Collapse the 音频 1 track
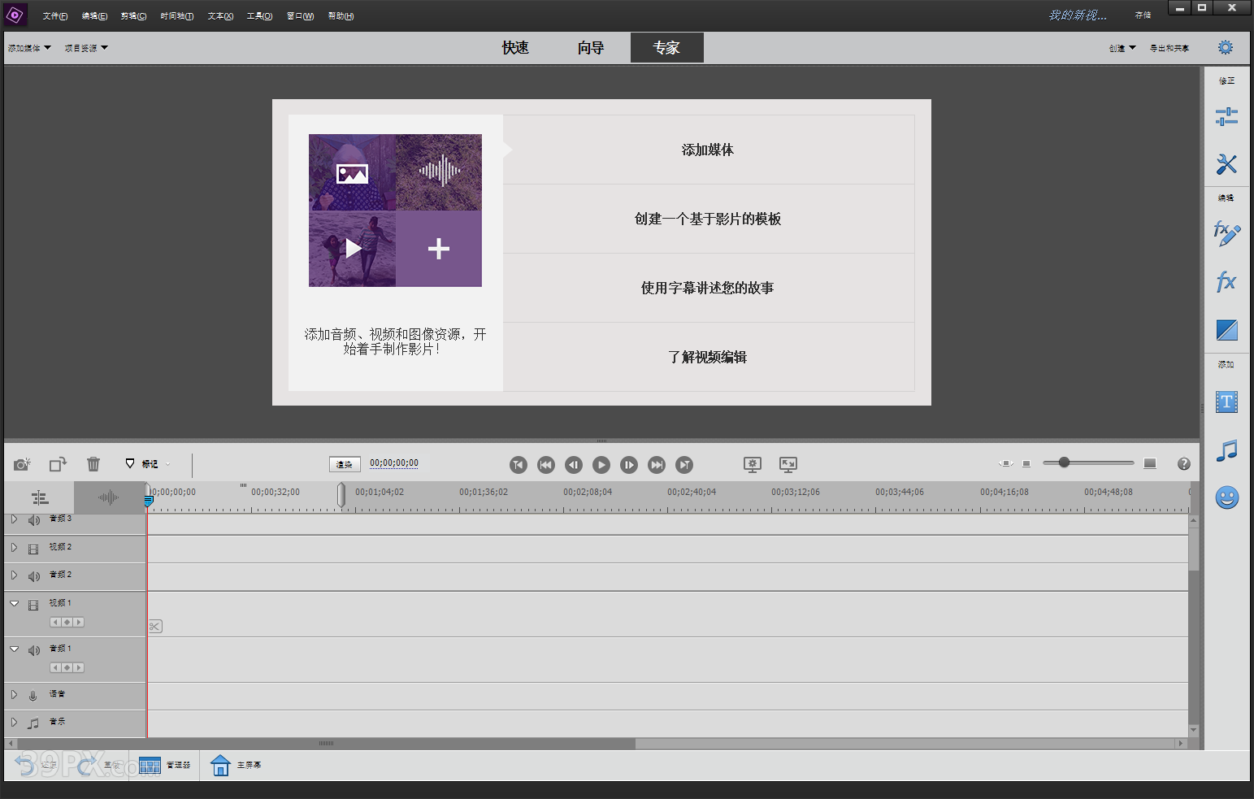Viewport: 1254px width, 799px height. (x=14, y=649)
